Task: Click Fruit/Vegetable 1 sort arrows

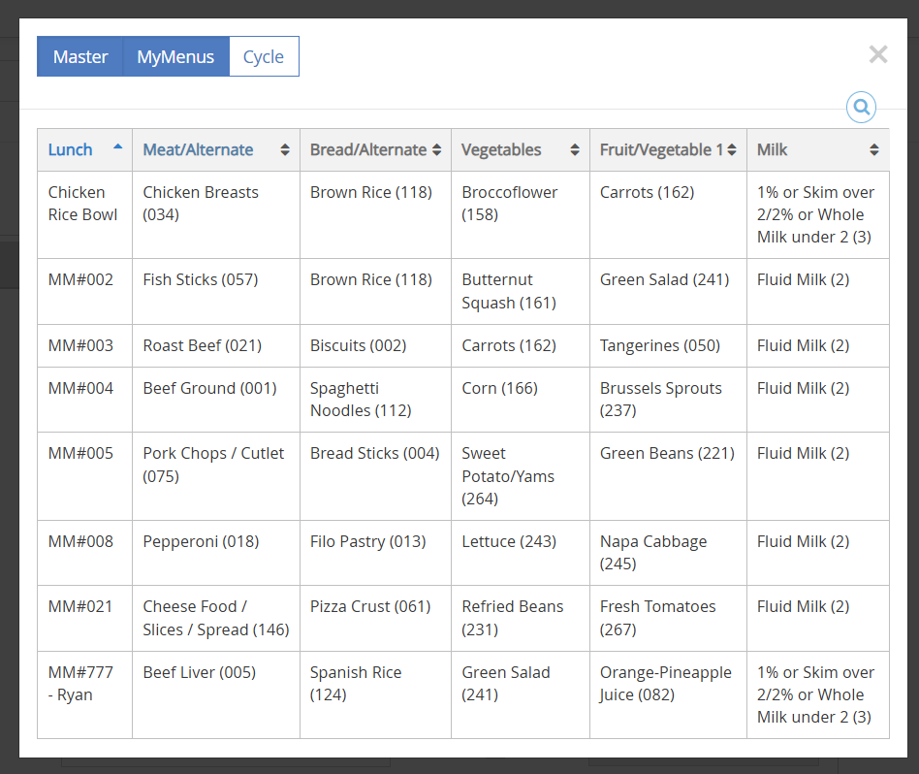Action: point(732,150)
